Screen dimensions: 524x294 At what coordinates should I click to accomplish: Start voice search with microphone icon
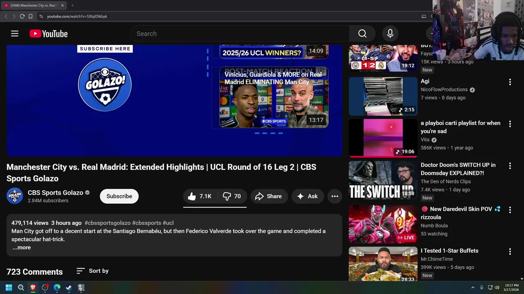tap(390, 33)
